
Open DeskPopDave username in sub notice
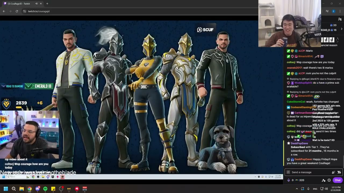point(299,143)
